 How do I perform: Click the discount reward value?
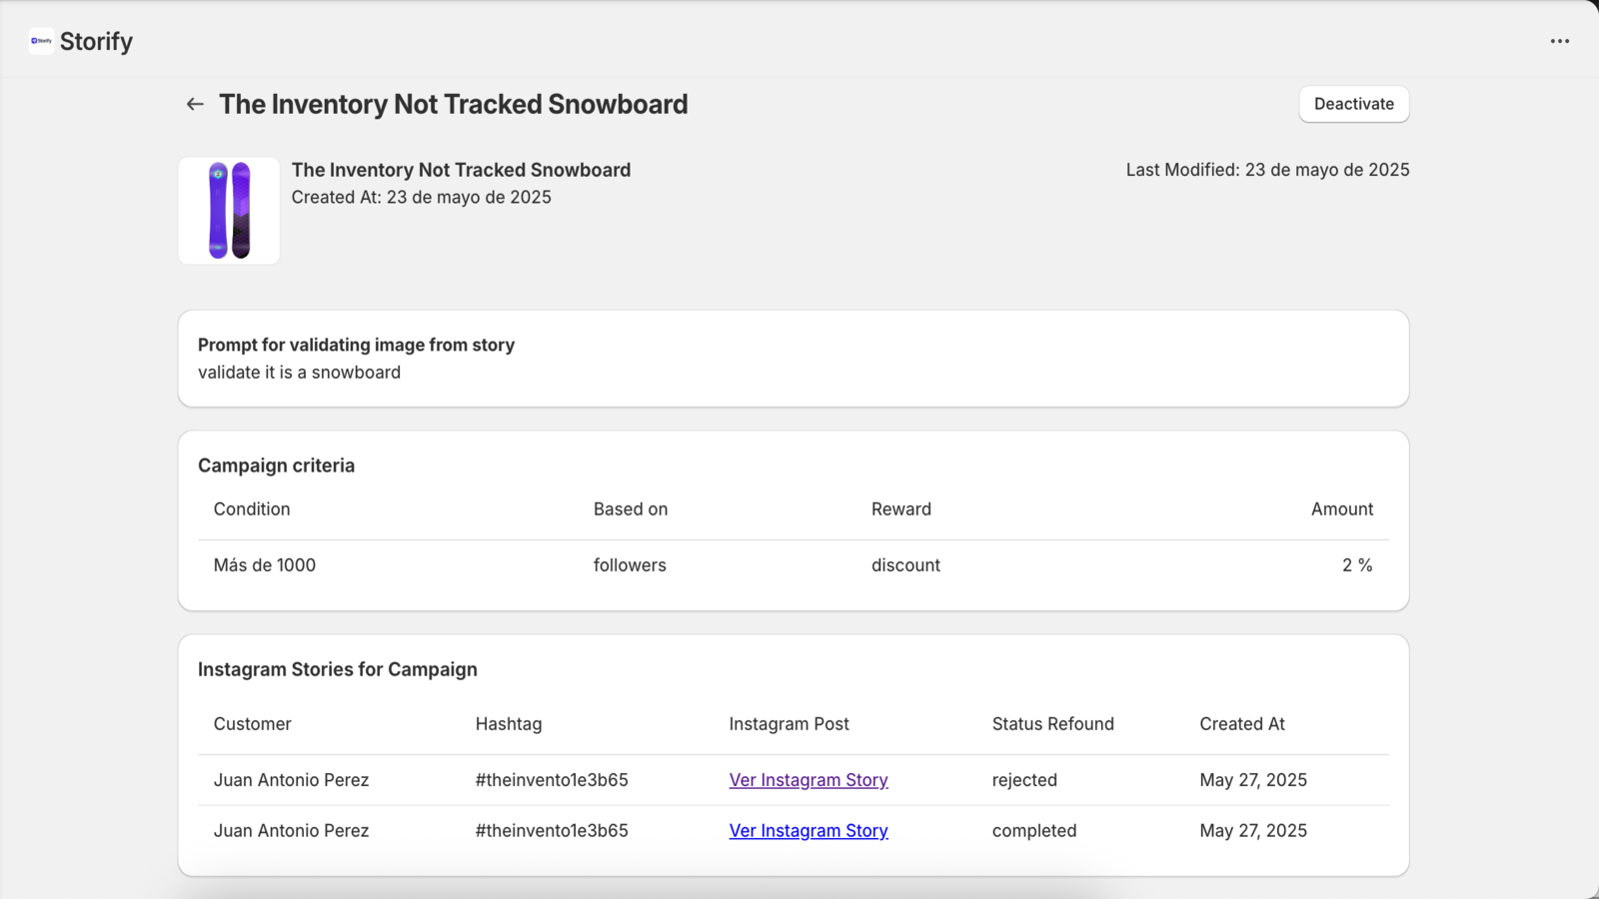click(904, 564)
